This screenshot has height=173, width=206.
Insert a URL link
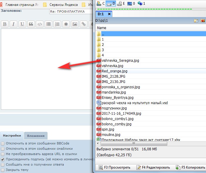84,24
